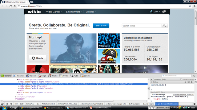The height and width of the screenshot is (110, 197).
Task: Switch to the Console panel
Action: (85, 76)
